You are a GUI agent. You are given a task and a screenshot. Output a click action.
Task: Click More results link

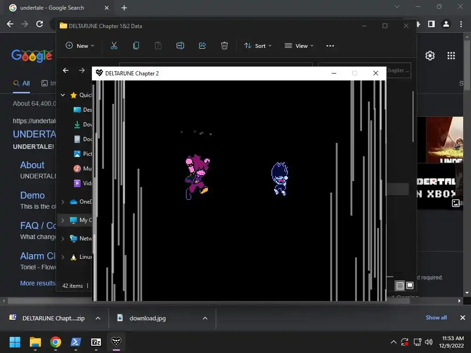click(38, 283)
